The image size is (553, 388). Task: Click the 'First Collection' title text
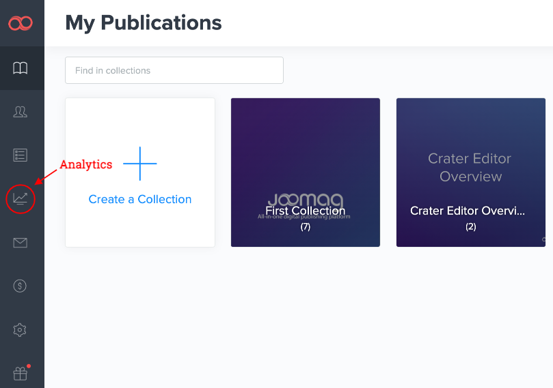(306, 211)
